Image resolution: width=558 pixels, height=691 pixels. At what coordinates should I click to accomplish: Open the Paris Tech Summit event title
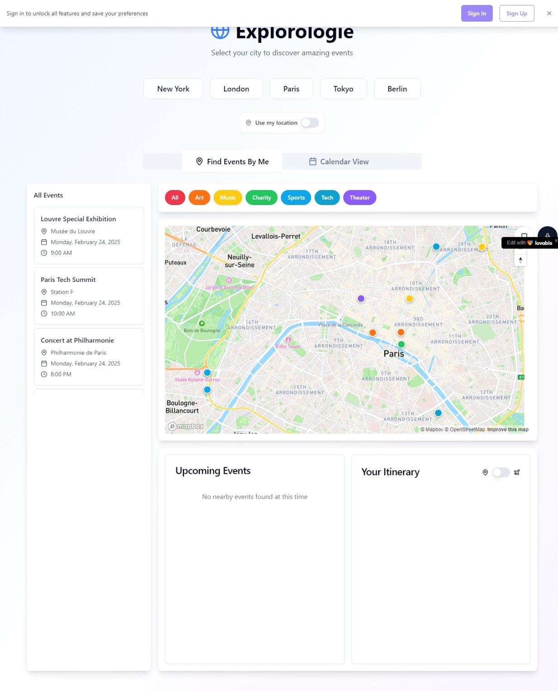68,280
